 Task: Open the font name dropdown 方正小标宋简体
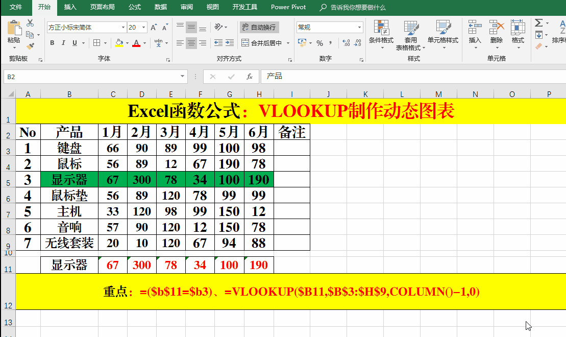pos(123,28)
